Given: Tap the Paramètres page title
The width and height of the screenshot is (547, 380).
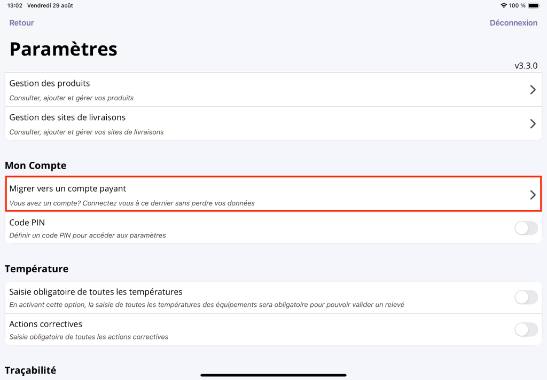Looking at the screenshot, I should 64,49.
